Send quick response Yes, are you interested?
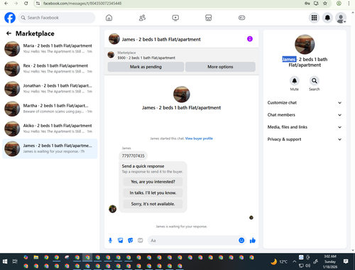The image size is (355, 270). (x=153, y=182)
